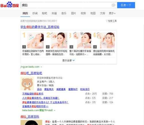The height and width of the screenshot is (125, 144).
Task: Open post 八大瘦脸精华技巧
Action: pyautogui.click(x=41, y=98)
